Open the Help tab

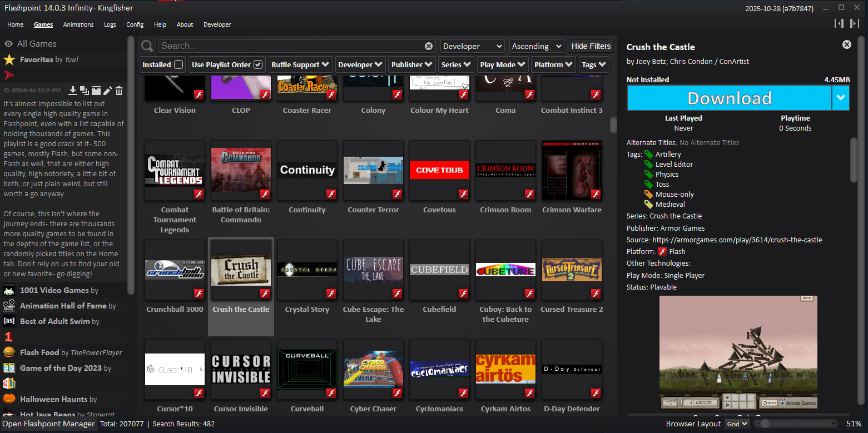[x=160, y=24]
